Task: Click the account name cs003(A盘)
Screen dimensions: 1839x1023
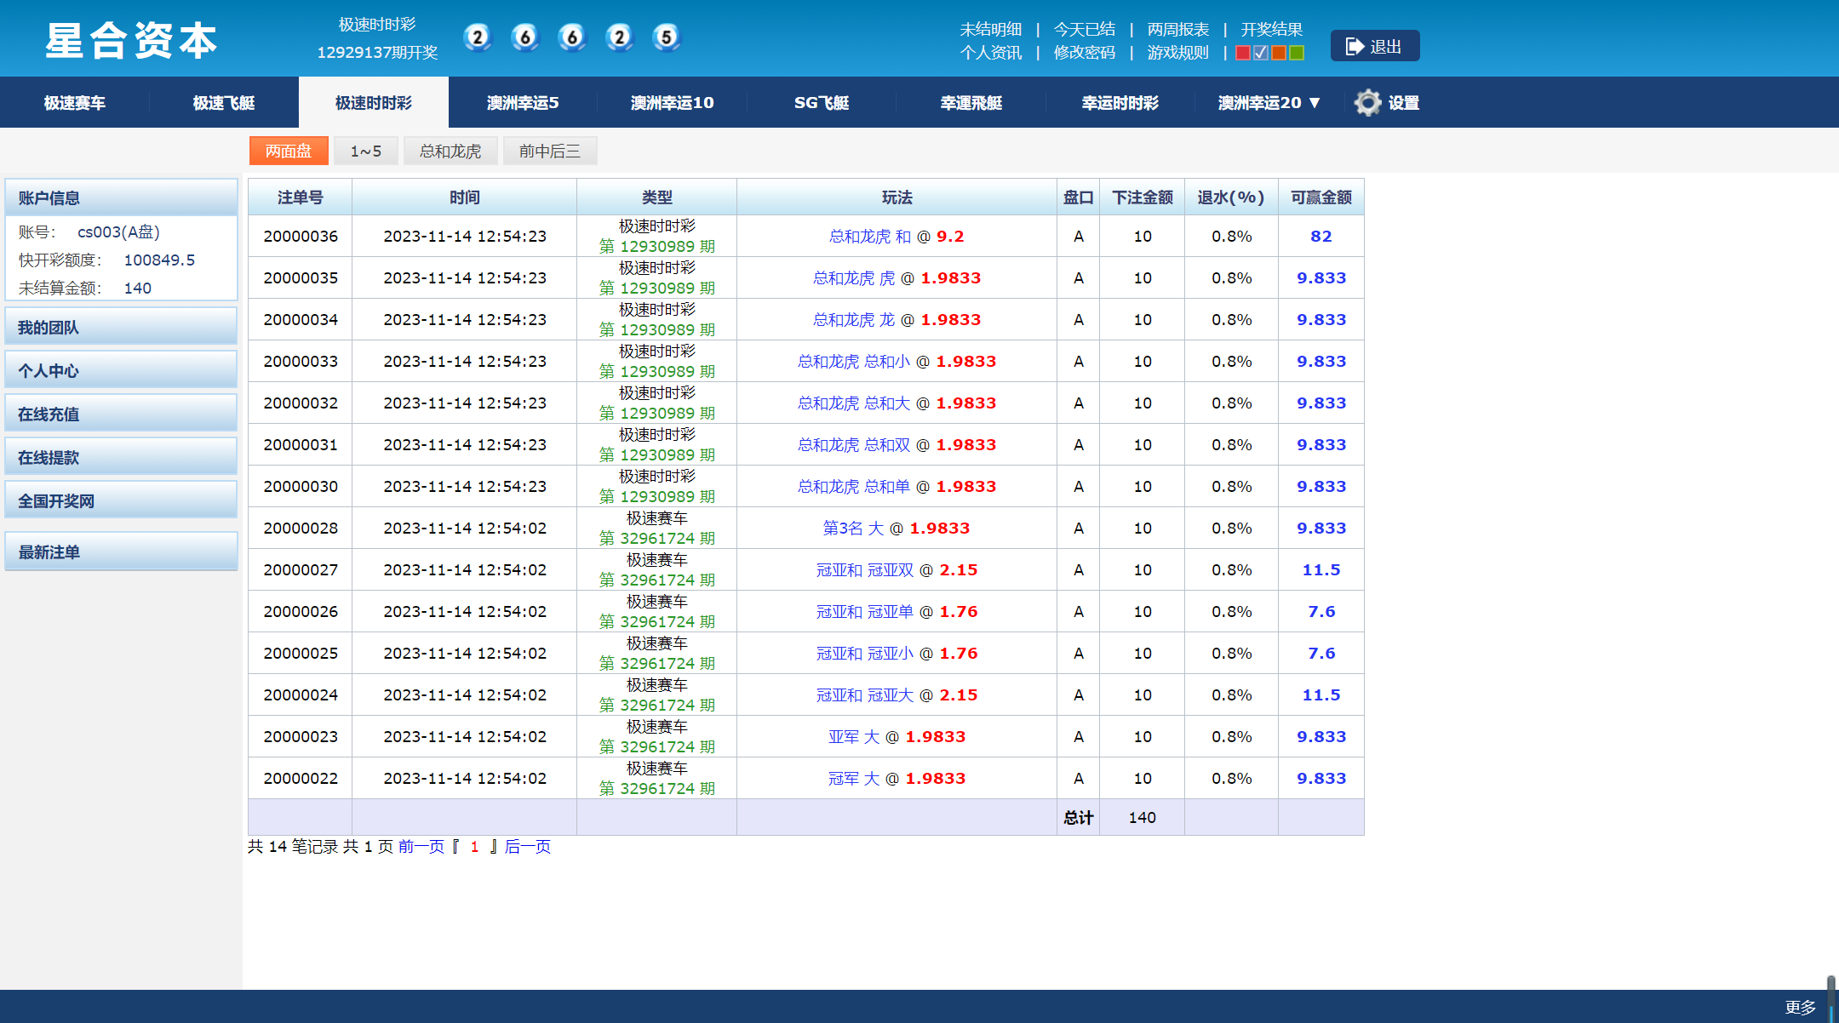Action: point(118,231)
